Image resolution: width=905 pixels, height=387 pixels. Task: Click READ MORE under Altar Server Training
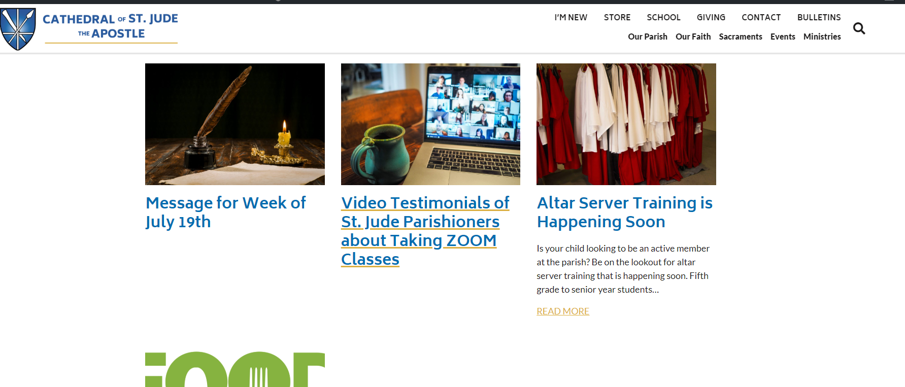pyautogui.click(x=562, y=311)
